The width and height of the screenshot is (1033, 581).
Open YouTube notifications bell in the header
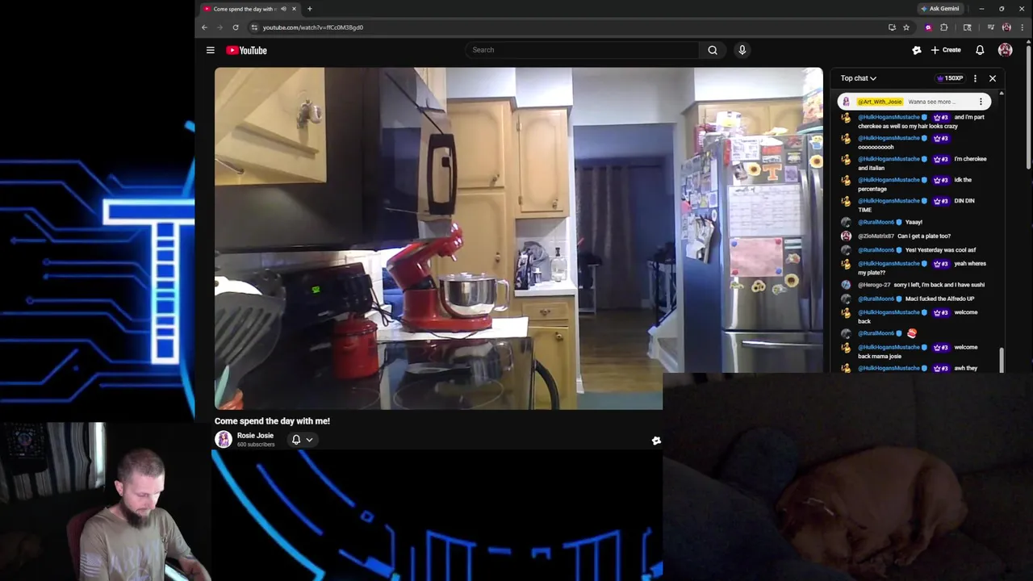pyautogui.click(x=980, y=50)
